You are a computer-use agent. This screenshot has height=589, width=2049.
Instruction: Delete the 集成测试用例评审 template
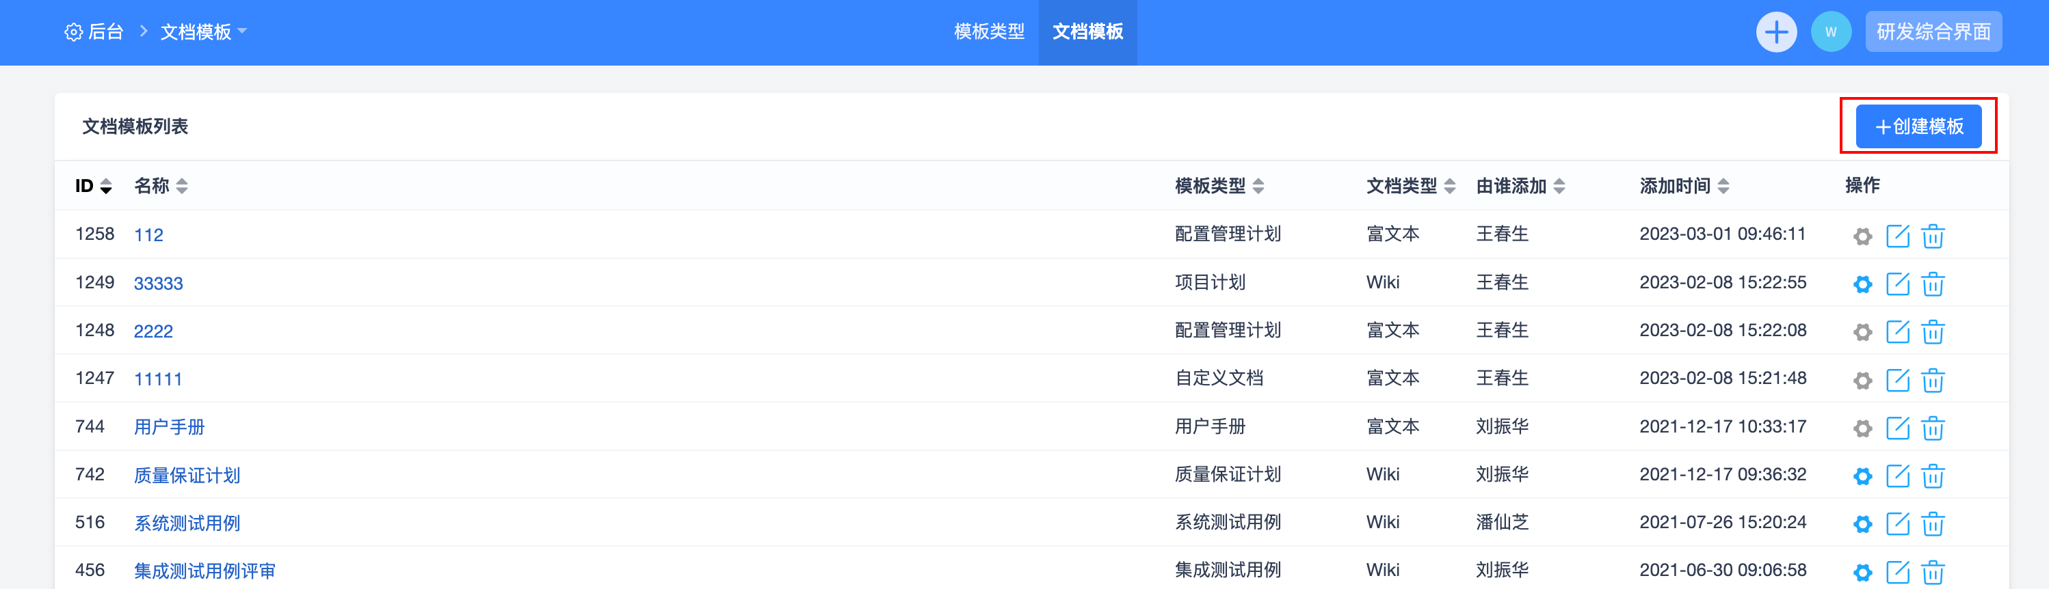click(x=1932, y=571)
